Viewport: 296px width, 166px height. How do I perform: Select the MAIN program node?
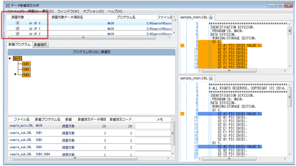click(17, 59)
